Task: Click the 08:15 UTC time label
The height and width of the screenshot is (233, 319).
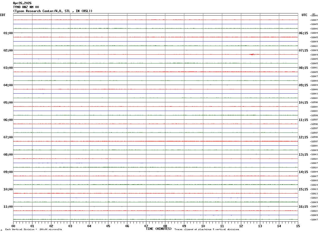Action: point(303,68)
